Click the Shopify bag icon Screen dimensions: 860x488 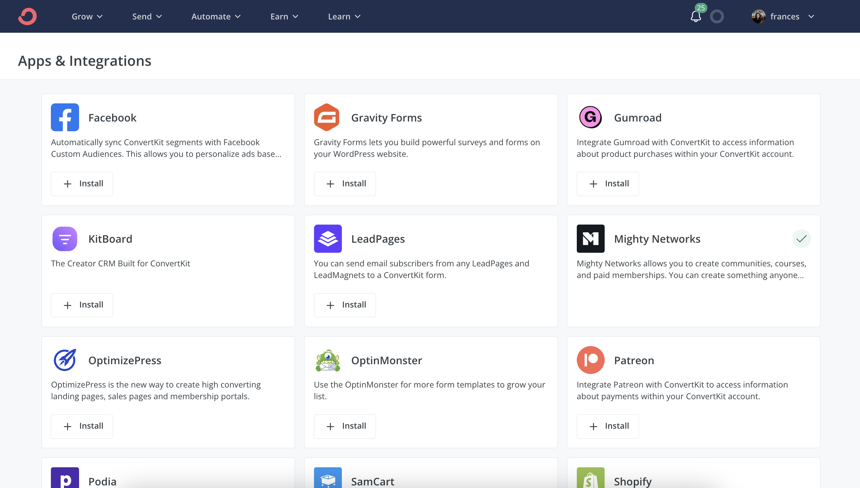coord(590,478)
